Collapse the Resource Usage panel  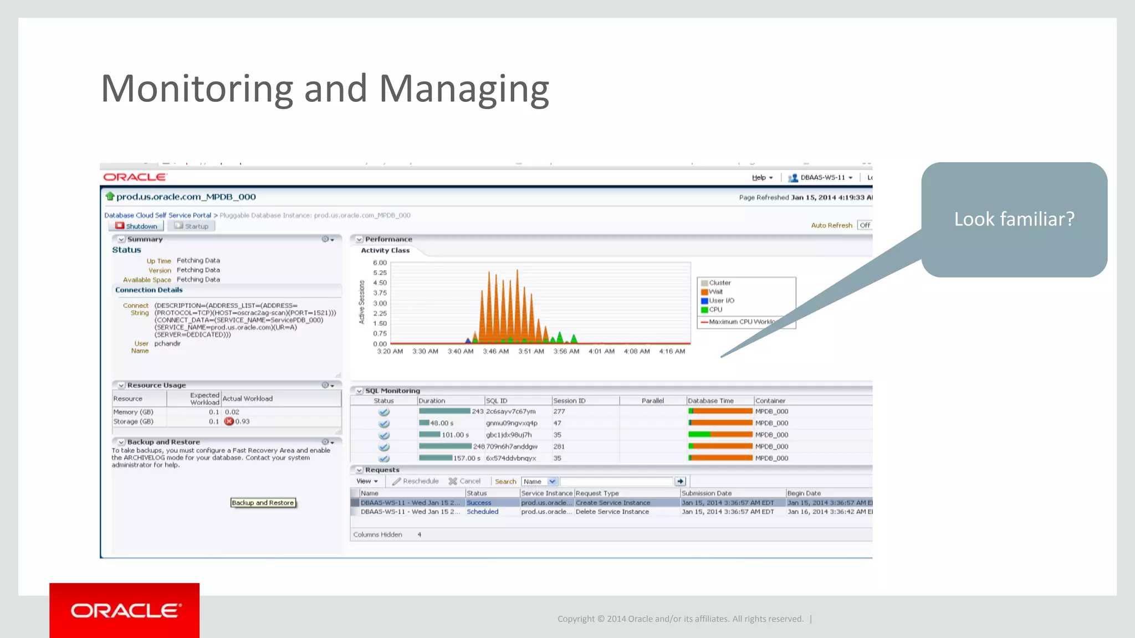(x=121, y=385)
